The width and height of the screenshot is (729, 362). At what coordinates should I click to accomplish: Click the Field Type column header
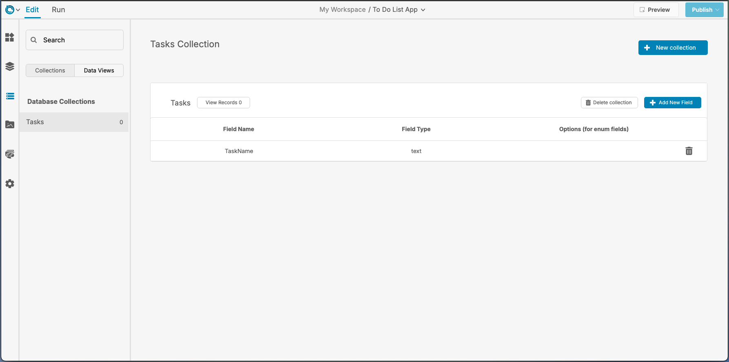coord(416,129)
